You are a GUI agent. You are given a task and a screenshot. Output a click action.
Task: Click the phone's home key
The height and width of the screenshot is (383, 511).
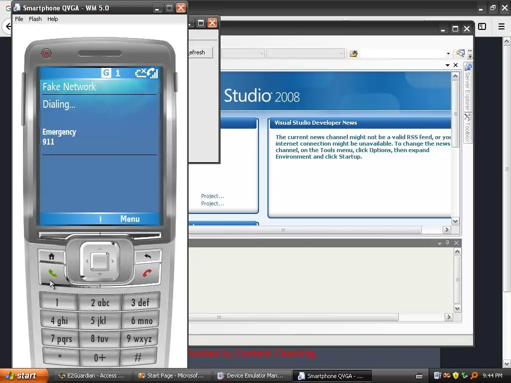coord(51,257)
